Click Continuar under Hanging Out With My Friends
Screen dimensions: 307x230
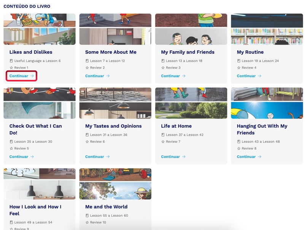[249, 157]
